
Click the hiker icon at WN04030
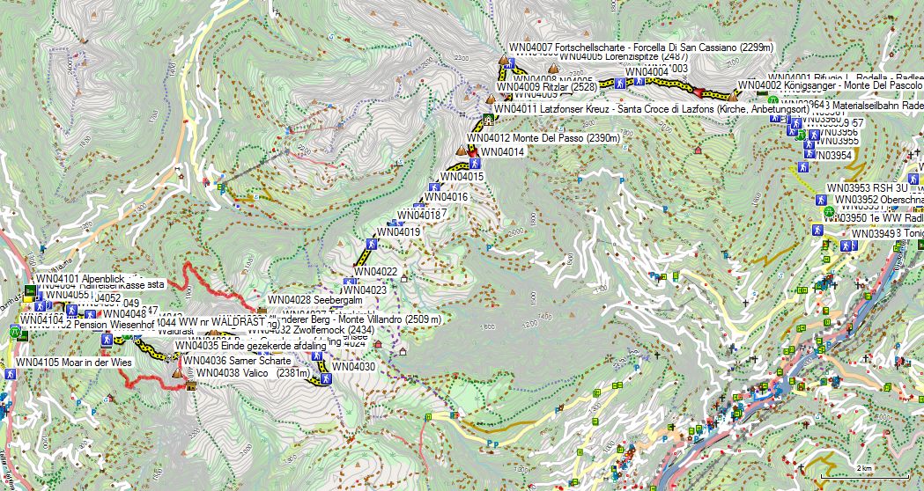click(326, 379)
